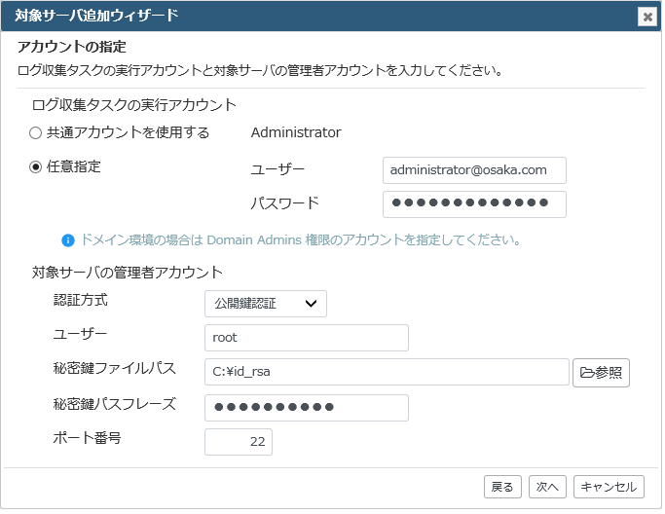
Task: Click the 認証方式 label
Action: [80, 300]
